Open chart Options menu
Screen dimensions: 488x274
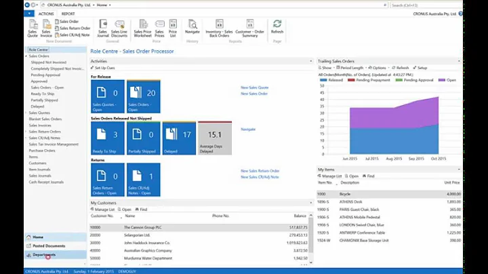pos(378,68)
